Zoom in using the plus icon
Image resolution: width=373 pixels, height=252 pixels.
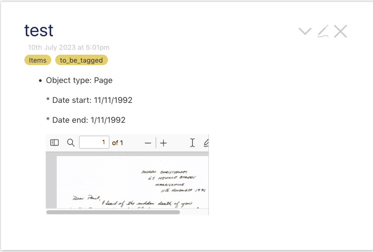[164, 143]
